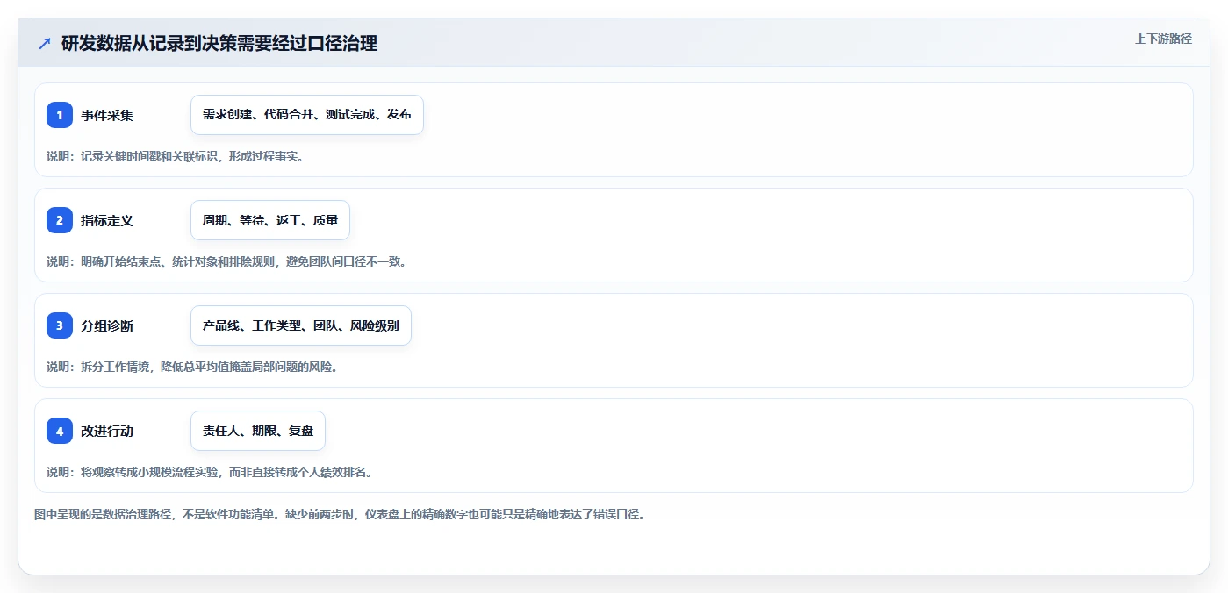Screen dimensions: 1228x593
Task: Click the 事件采集 step title
Action: (x=107, y=115)
